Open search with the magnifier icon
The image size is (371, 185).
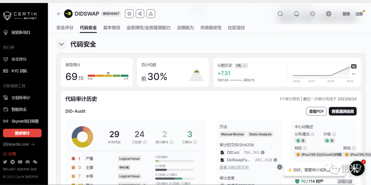(x=280, y=14)
